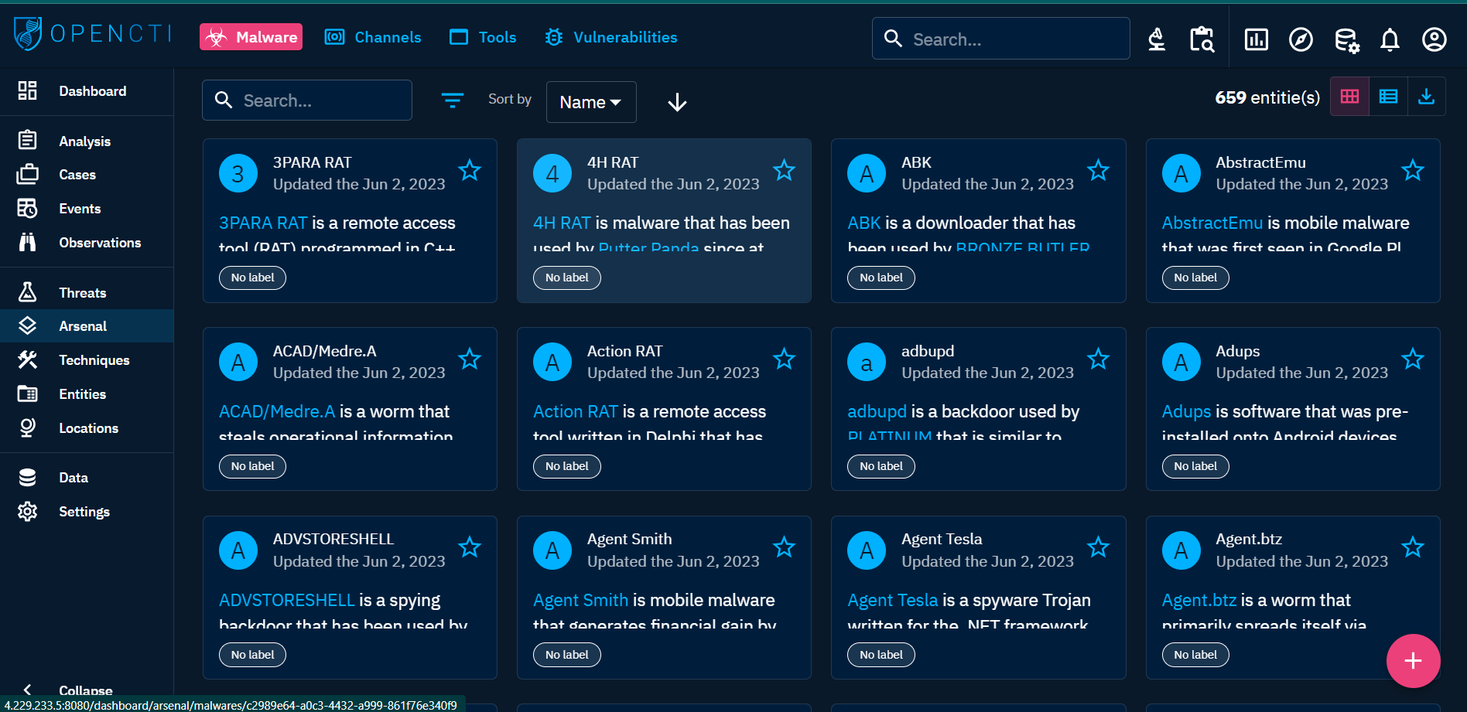Open the user profile menu
Viewport: 1467px width, 712px height.
coord(1434,39)
